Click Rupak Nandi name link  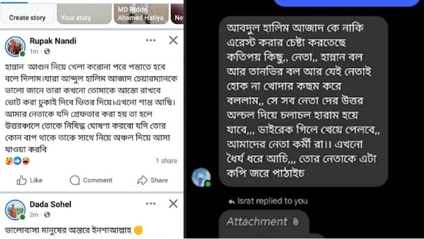[53, 41]
